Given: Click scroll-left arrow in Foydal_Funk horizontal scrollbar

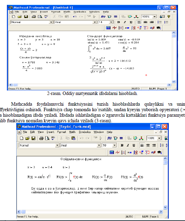Looking at the screenshot, I should (19, 212).
